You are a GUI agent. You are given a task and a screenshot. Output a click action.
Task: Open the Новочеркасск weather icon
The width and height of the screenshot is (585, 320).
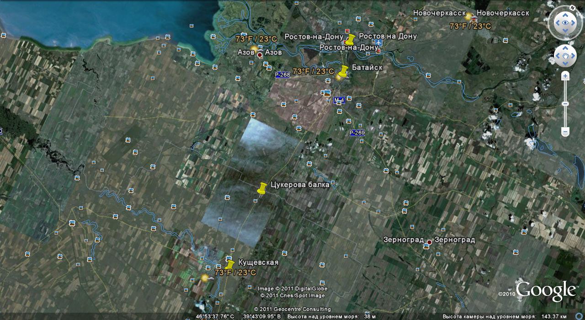pyautogui.click(x=468, y=16)
